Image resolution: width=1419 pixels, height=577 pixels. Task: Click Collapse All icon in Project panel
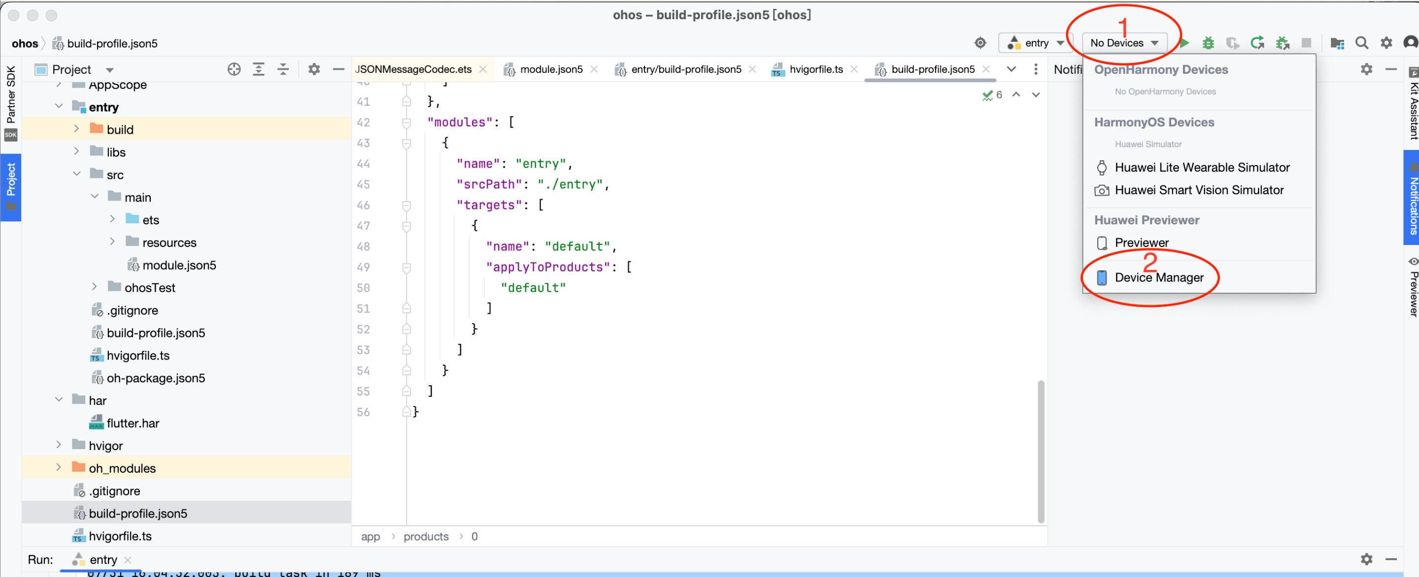coord(283,69)
